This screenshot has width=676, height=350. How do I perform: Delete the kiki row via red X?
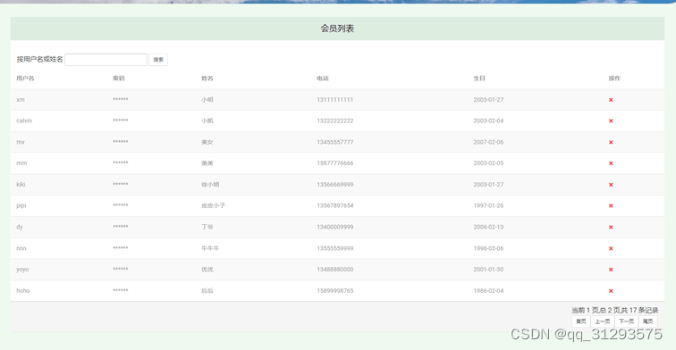click(611, 185)
